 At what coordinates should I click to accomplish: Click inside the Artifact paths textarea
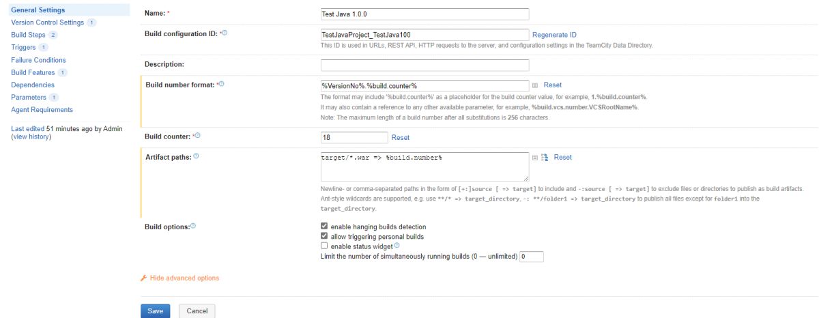tap(425, 167)
